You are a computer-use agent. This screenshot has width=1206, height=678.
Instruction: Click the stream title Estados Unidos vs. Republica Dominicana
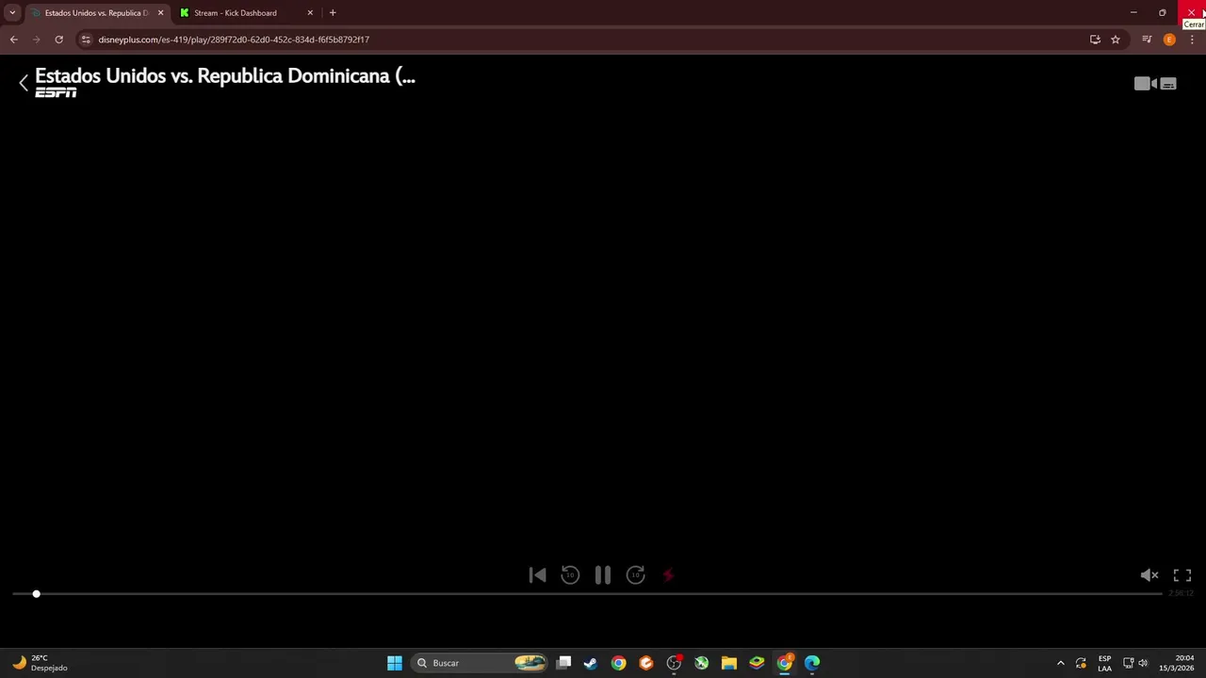225,76
